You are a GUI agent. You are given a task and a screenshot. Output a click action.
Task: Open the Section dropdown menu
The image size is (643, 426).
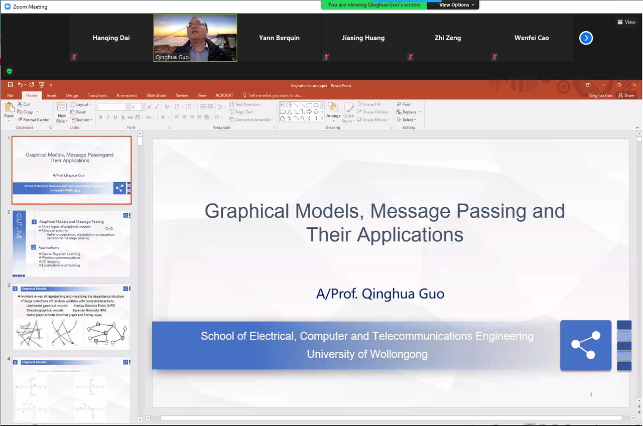tap(81, 120)
